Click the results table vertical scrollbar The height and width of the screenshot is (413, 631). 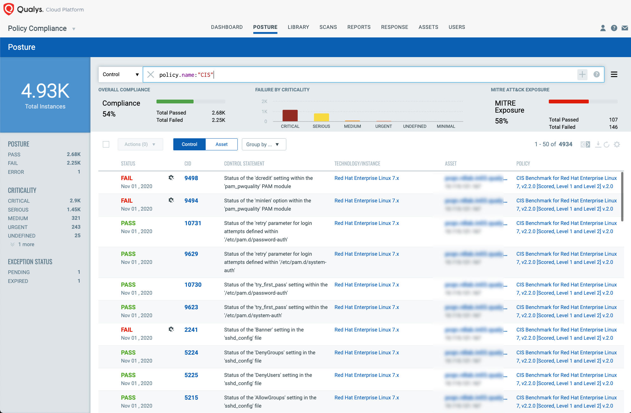pyautogui.click(x=622, y=197)
